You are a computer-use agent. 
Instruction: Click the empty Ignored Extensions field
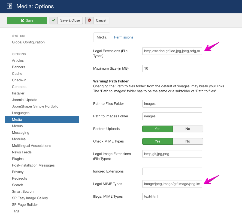172,171
